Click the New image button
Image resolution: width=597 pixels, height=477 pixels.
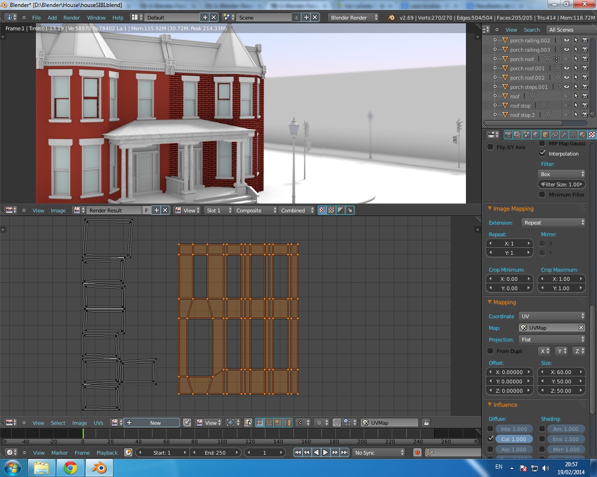point(155,422)
